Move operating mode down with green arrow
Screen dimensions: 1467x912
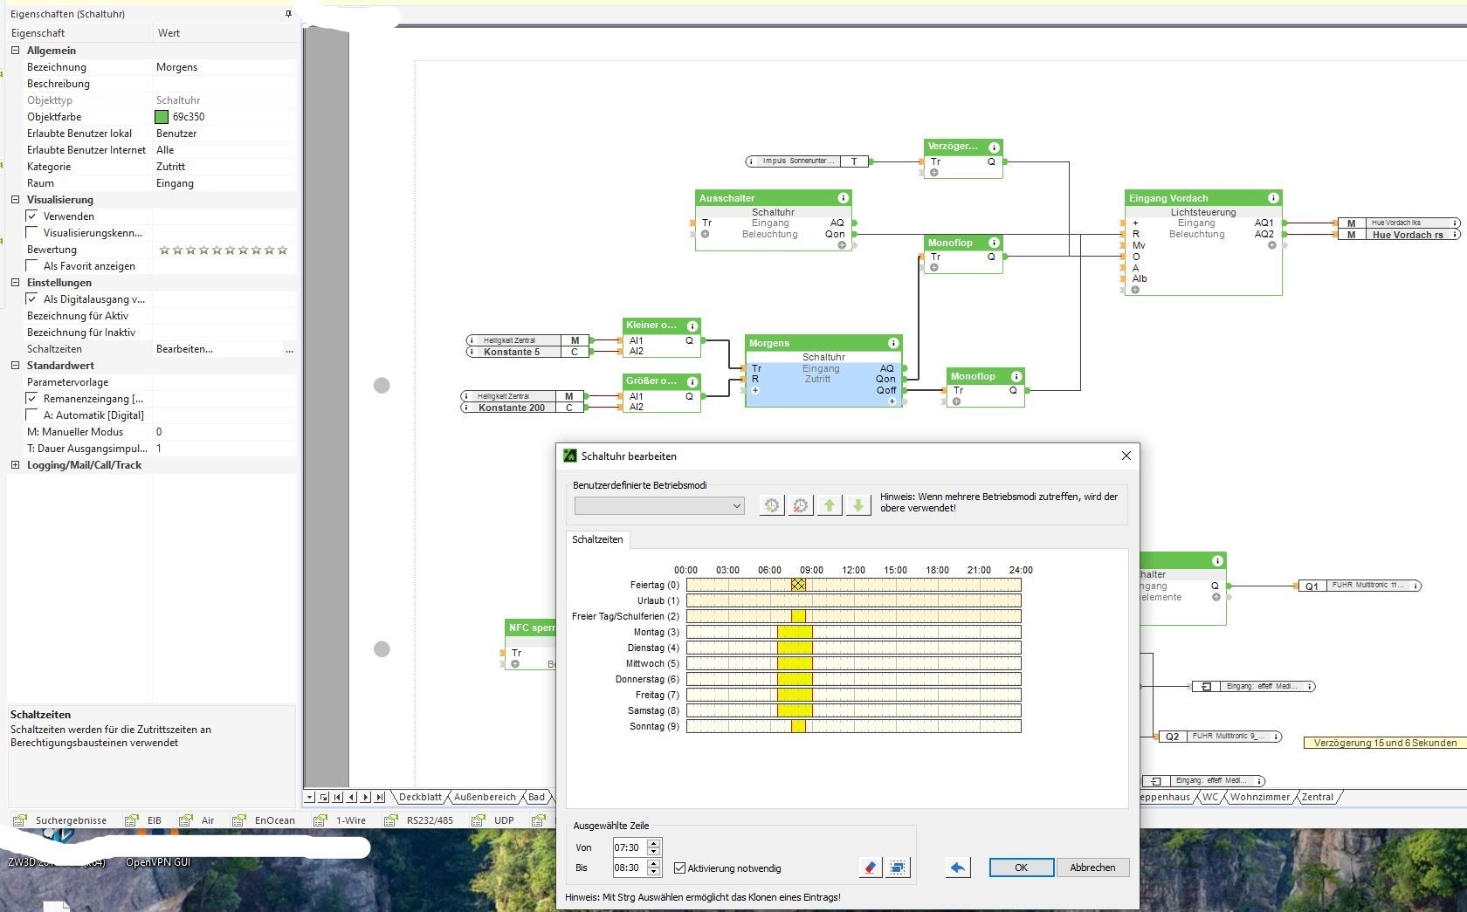click(858, 505)
